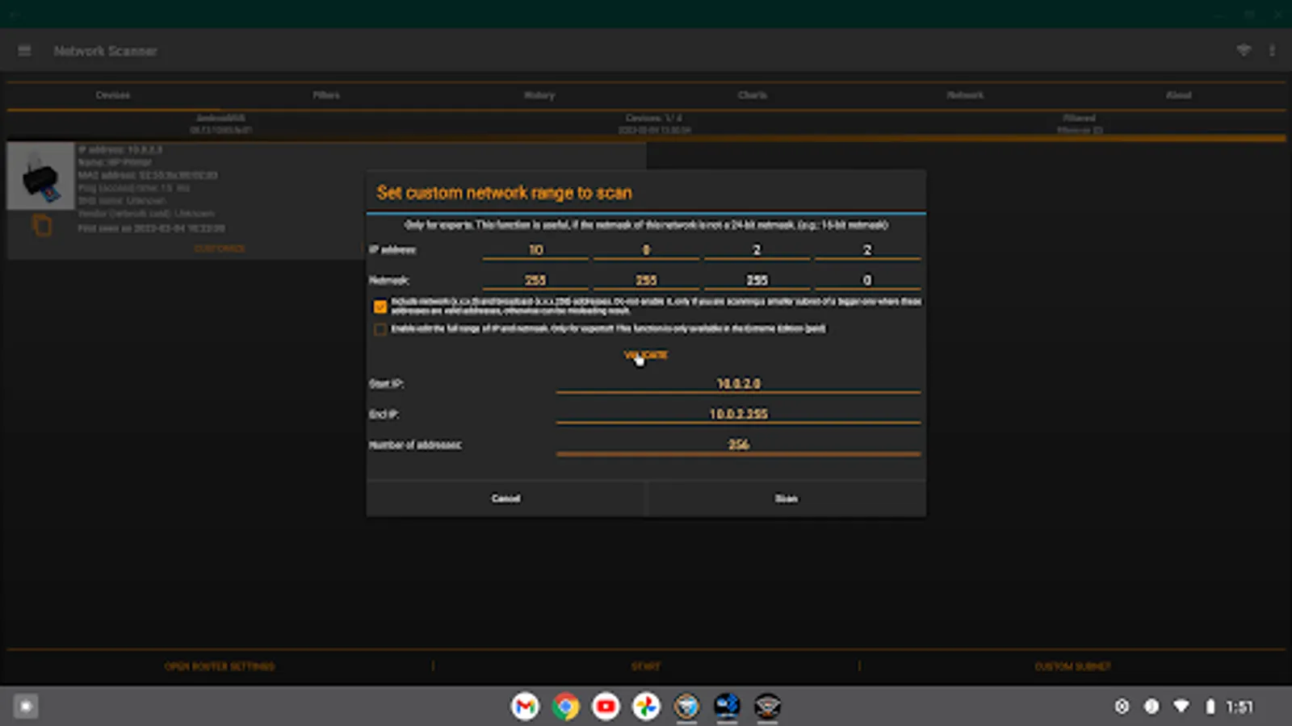Click the third Netmask octet field

[x=757, y=281]
